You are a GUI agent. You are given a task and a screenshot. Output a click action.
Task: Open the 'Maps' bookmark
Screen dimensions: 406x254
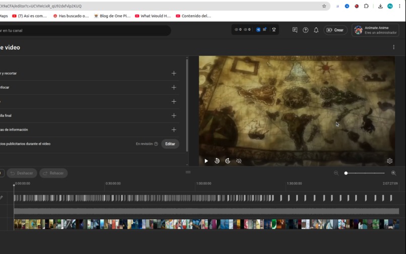click(4, 16)
